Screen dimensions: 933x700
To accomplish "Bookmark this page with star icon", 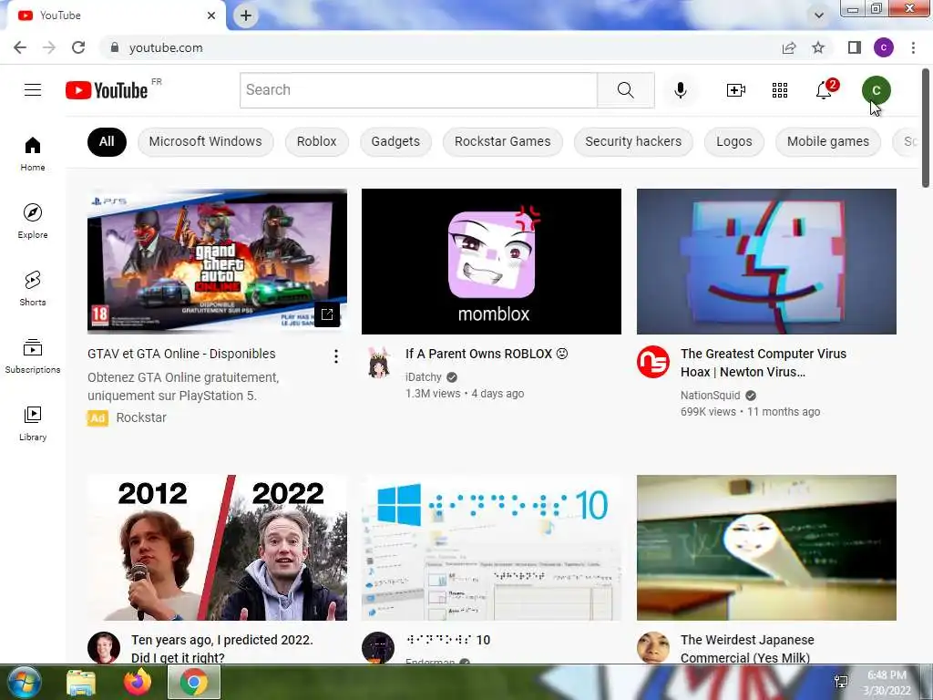I will click(x=818, y=47).
